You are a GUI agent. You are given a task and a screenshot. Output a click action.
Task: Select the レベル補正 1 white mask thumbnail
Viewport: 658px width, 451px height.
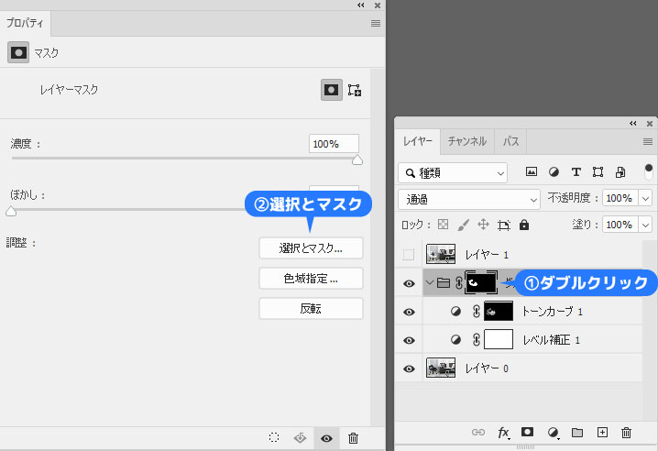pos(499,339)
